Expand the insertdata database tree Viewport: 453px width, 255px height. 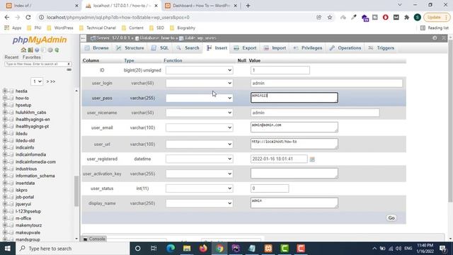[5, 183]
